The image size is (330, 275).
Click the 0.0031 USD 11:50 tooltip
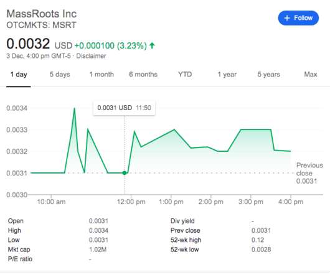(x=124, y=108)
